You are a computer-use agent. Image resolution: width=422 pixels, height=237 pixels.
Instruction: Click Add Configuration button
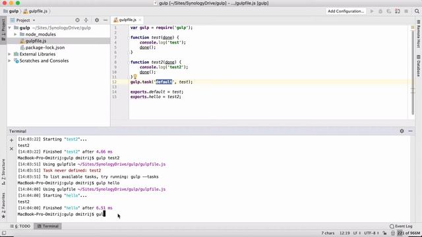click(346, 11)
